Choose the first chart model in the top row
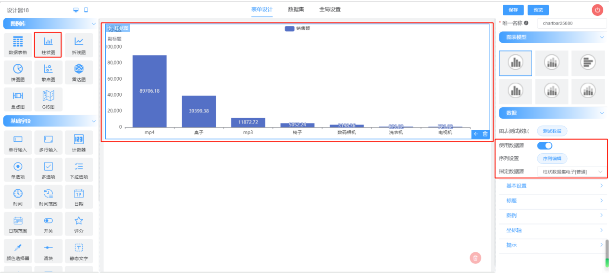 [515, 63]
